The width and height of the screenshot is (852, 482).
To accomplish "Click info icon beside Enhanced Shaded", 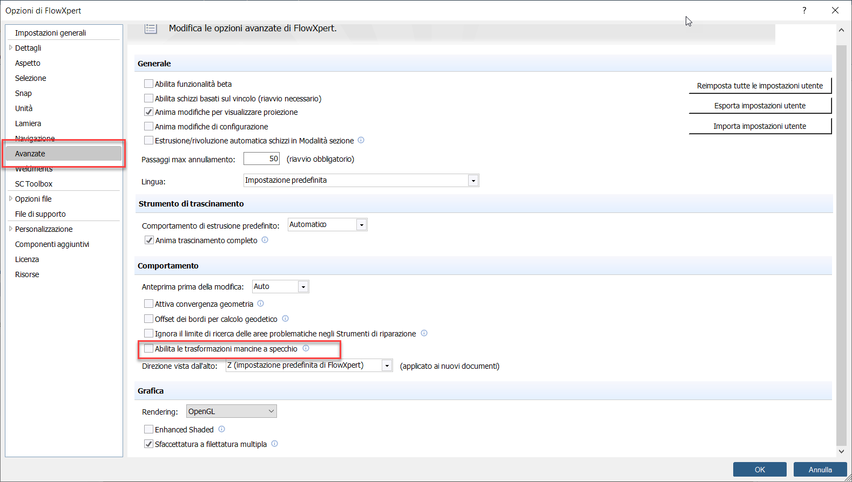I will (x=222, y=429).
